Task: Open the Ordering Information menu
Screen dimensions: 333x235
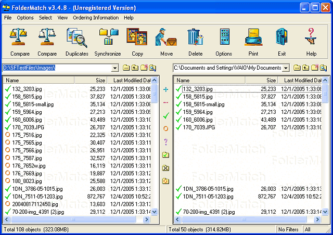Action: coord(96,18)
